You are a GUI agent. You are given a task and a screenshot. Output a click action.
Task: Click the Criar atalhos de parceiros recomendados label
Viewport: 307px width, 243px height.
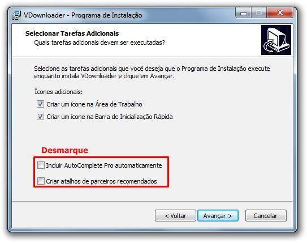pos(101,181)
